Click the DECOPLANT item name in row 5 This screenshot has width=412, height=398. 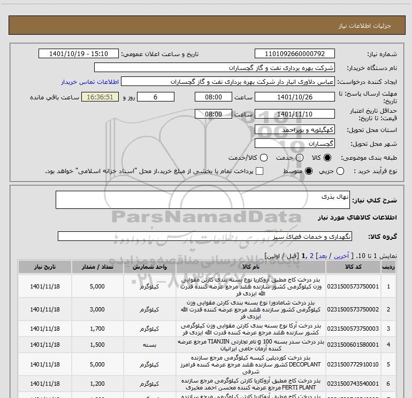point(250,364)
